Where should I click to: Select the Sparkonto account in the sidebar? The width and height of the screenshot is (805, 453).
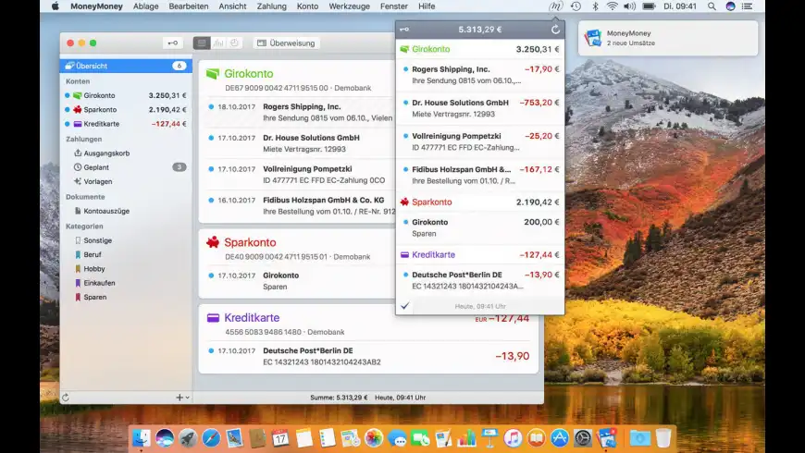click(126, 110)
